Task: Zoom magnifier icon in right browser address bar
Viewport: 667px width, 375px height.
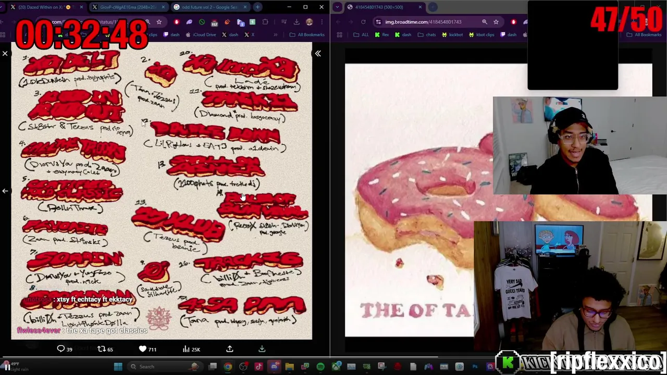Action: pyautogui.click(x=484, y=22)
